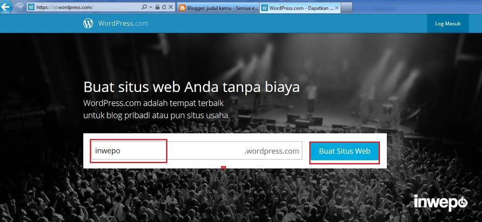Go back with the browser back arrow
The height and width of the screenshot is (222, 482).
(x=6, y=6)
